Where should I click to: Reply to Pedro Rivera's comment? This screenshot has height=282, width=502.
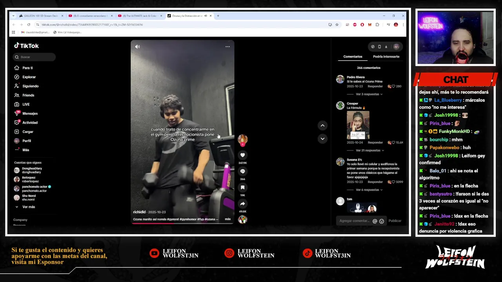coord(375,86)
